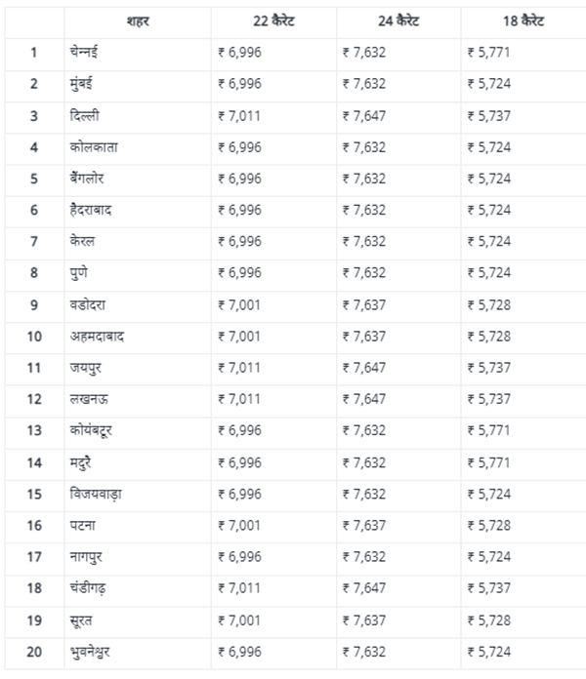
Task: Click the चंडीगढ़ 24 carat price
Action: (364, 588)
